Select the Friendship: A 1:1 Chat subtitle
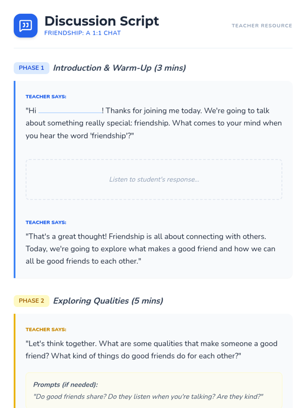This screenshot has width=306, height=408. click(82, 33)
